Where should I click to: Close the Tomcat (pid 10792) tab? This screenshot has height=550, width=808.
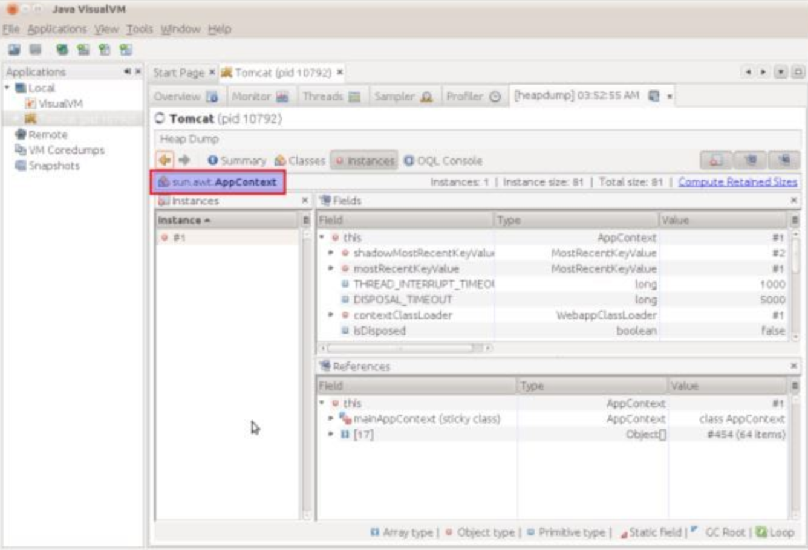tap(340, 73)
